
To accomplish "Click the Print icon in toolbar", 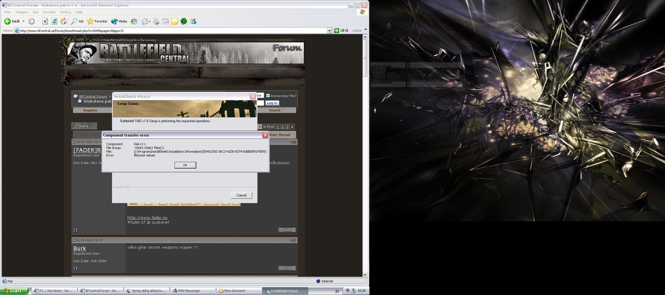I will (156, 21).
